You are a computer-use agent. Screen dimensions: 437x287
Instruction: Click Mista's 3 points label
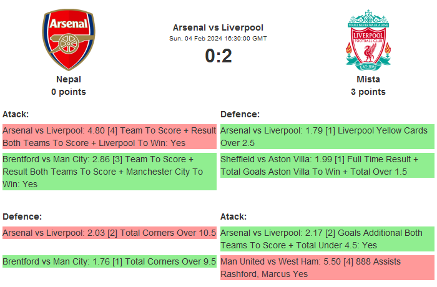(x=368, y=92)
